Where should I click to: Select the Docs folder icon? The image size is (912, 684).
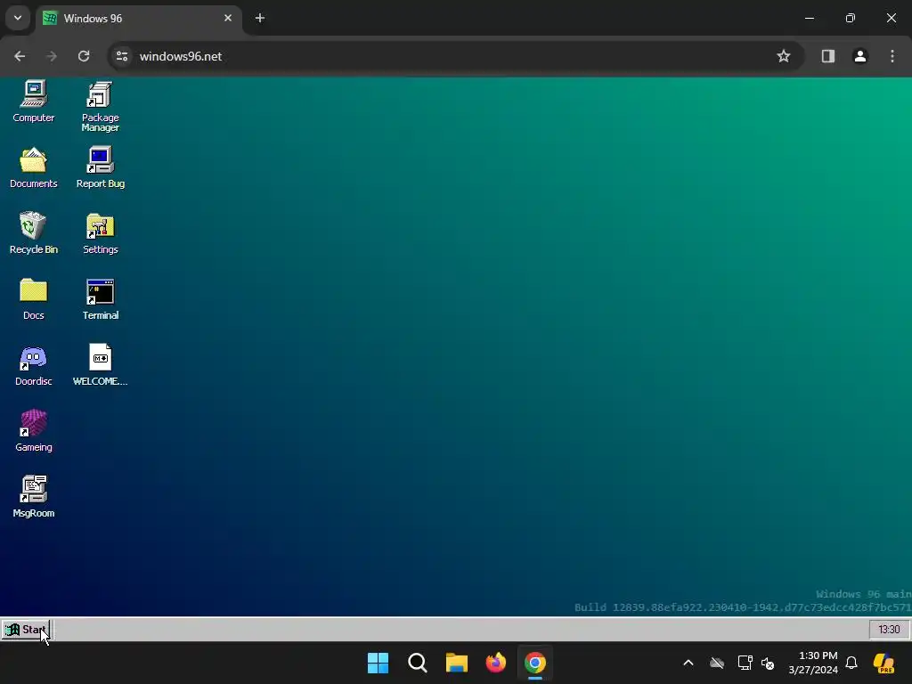click(33, 299)
